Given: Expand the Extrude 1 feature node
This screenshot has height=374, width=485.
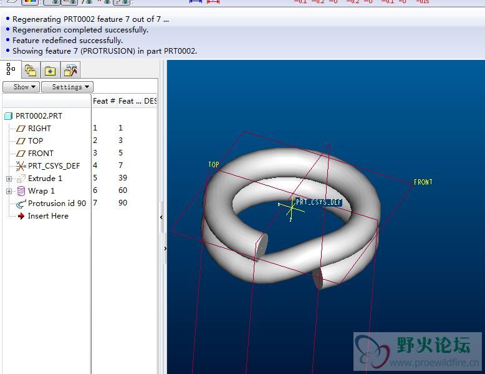Looking at the screenshot, I should pos(9,179).
